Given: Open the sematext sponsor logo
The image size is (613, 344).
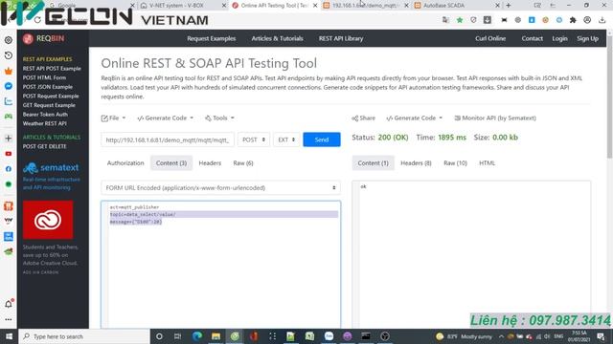Looking at the screenshot, I should (51, 168).
